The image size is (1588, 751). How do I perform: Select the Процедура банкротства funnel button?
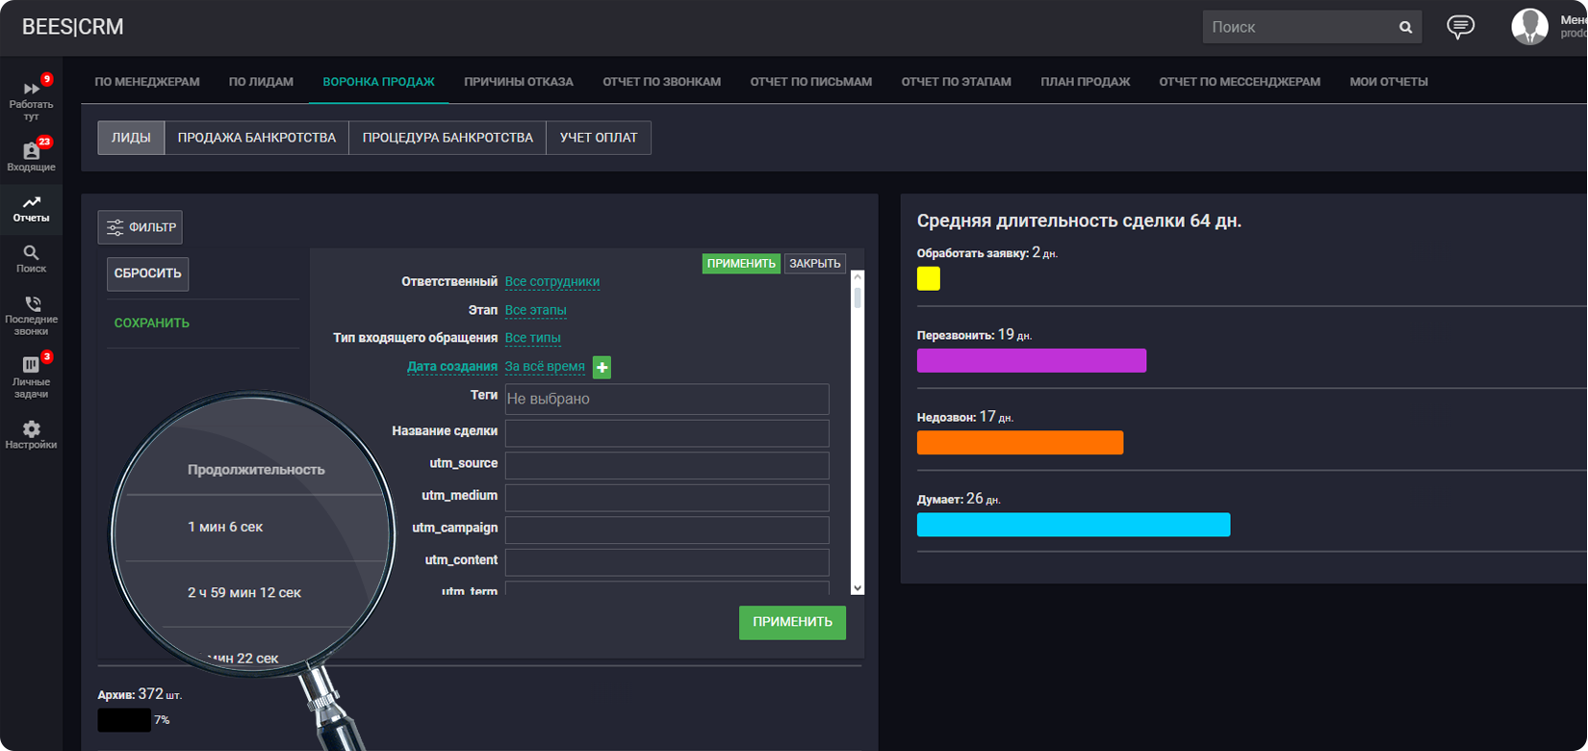click(448, 138)
